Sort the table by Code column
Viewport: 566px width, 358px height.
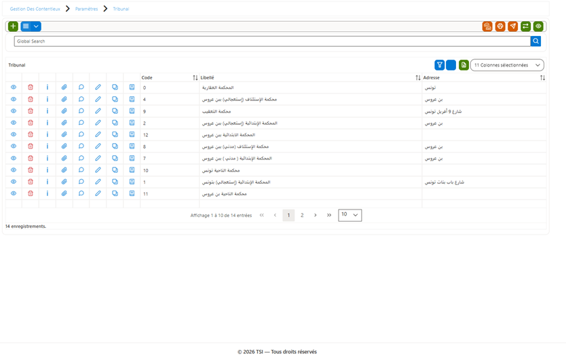(195, 78)
